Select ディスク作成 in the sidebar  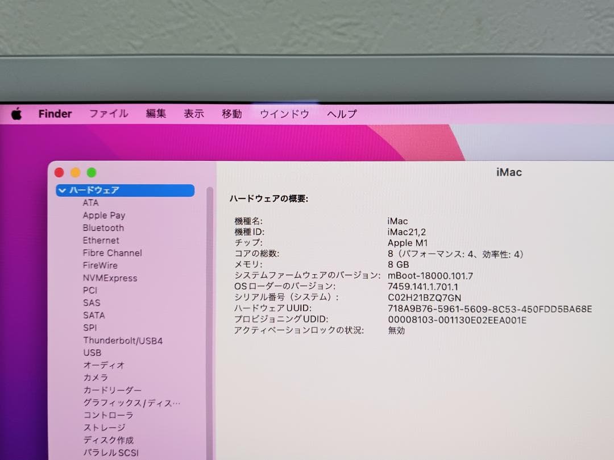pos(108,441)
